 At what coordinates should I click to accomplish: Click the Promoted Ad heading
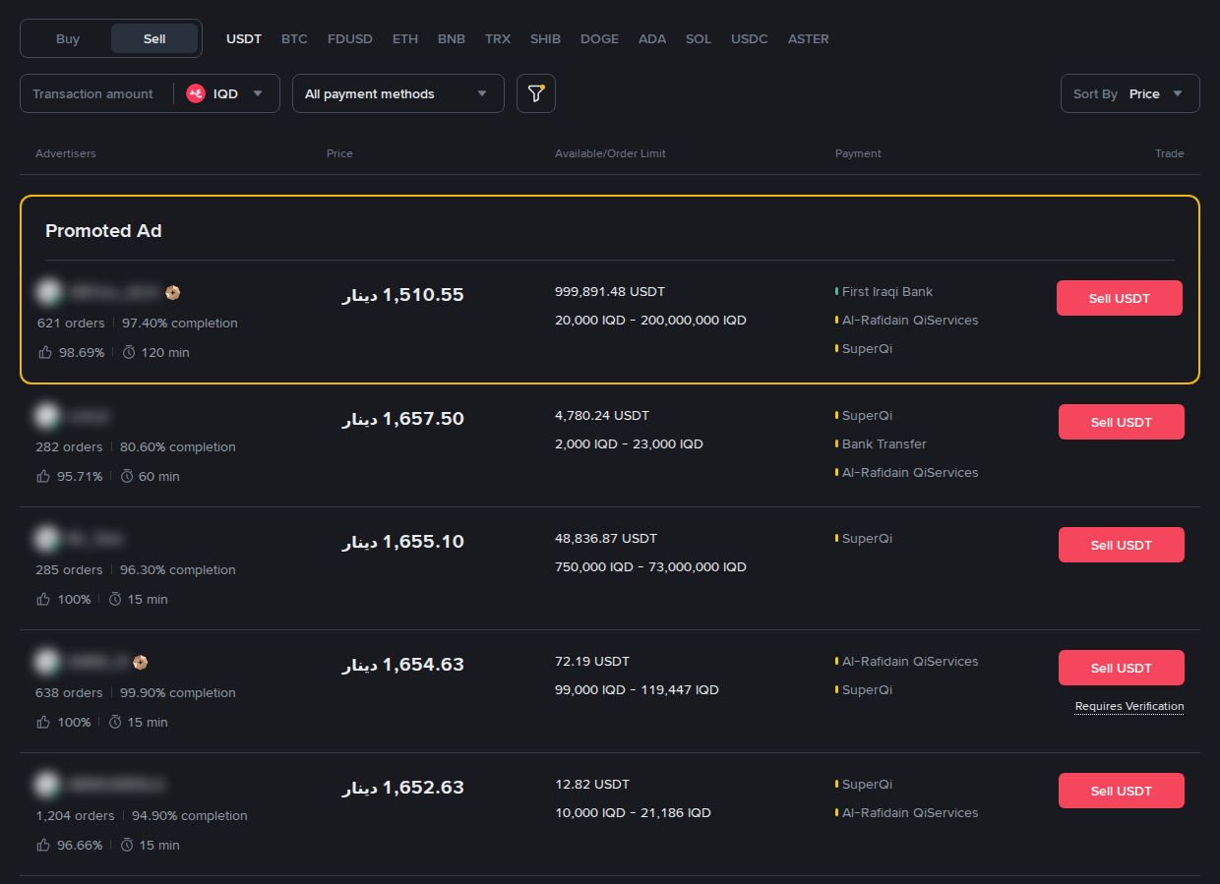(103, 231)
